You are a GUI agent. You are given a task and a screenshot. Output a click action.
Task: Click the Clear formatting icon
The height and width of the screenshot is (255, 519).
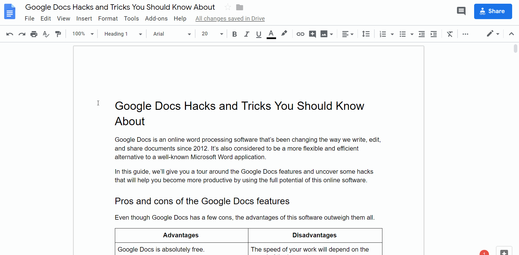450,34
